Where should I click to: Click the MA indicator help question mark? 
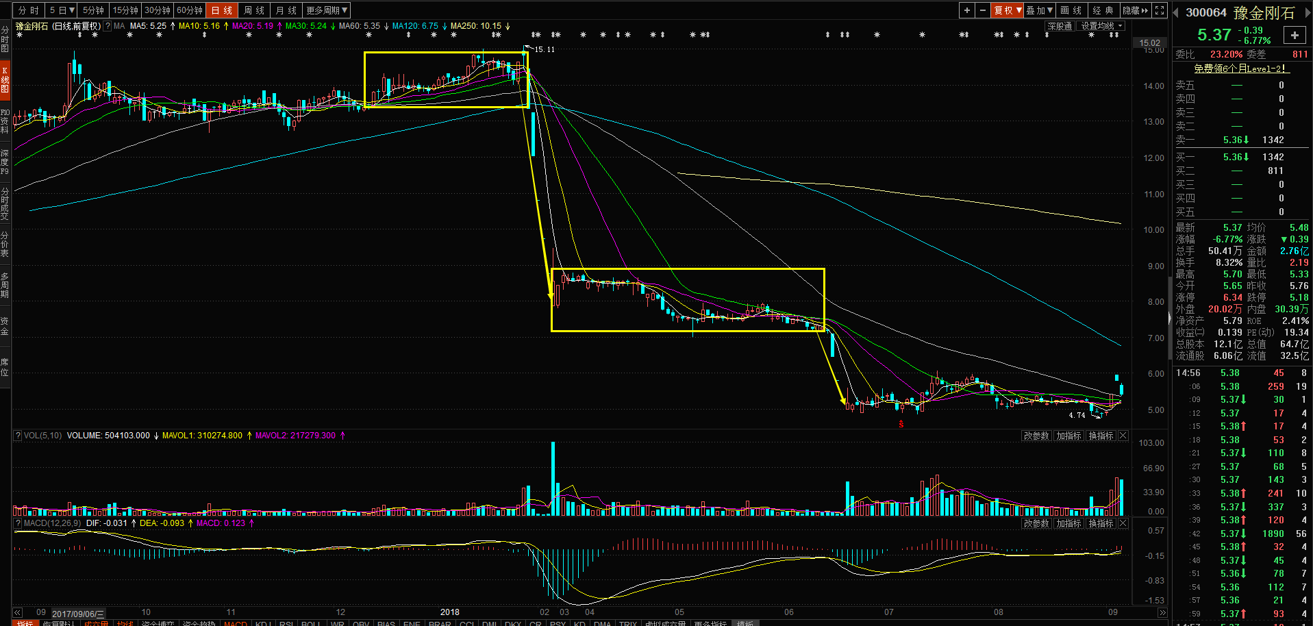coord(108,26)
